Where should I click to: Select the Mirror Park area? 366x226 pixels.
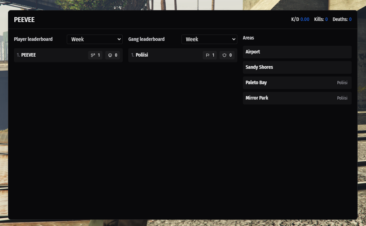coord(297,98)
